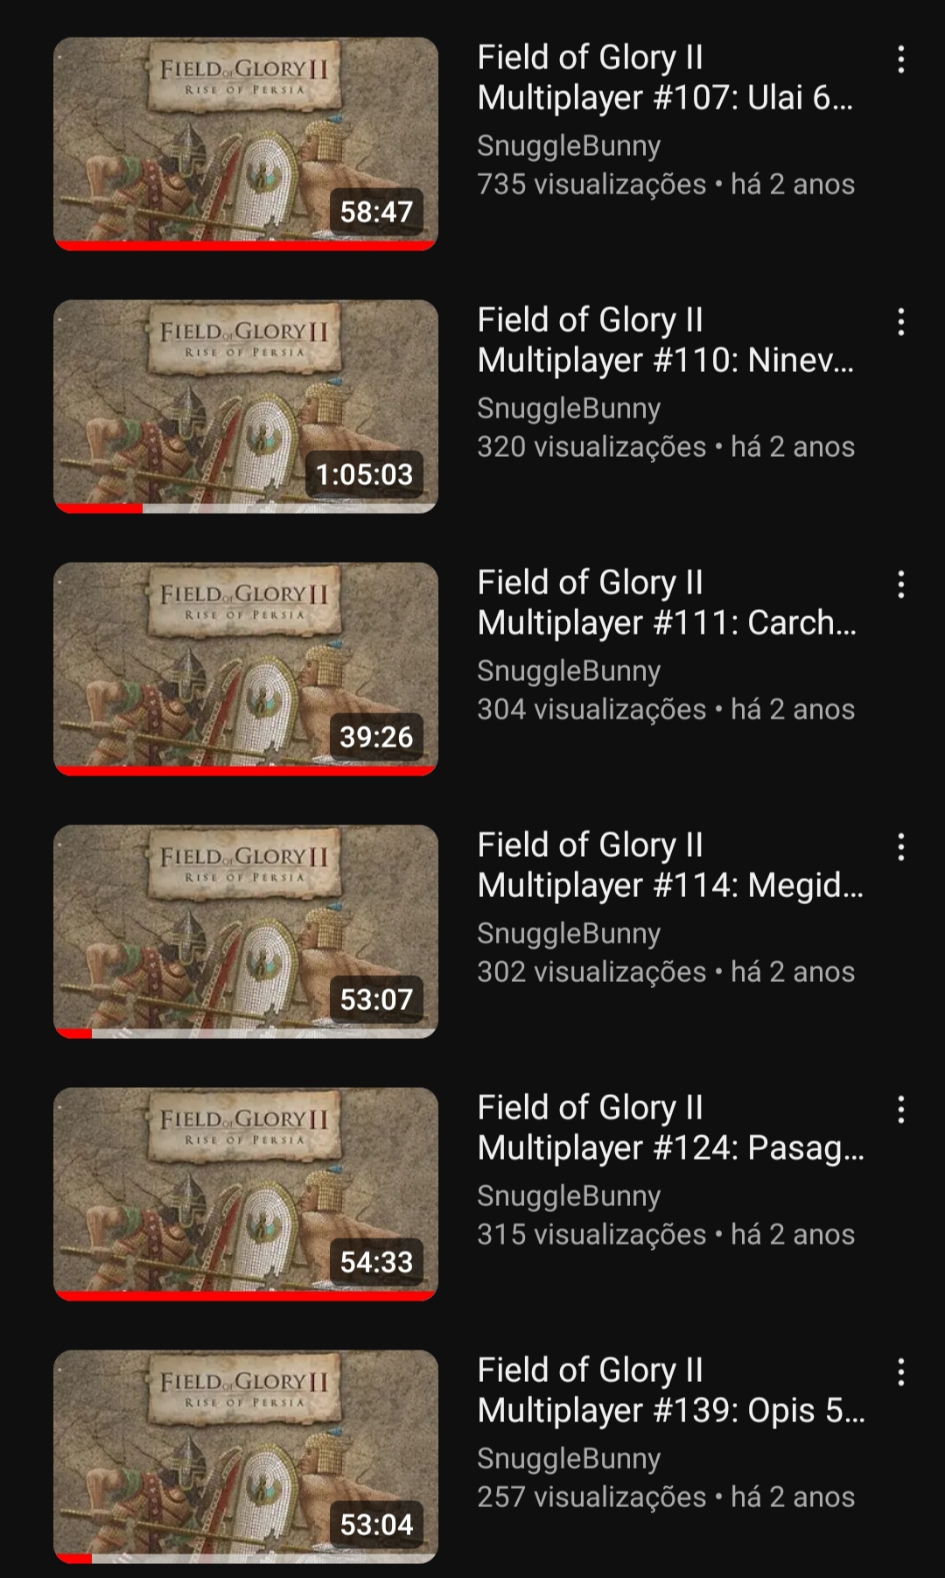Open options menu for Multiplayer #110 video
The height and width of the screenshot is (1578, 945).
pos(900,322)
